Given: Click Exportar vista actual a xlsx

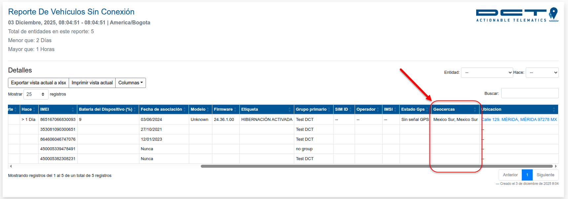Looking at the screenshot, I should (x=38, y=83).
